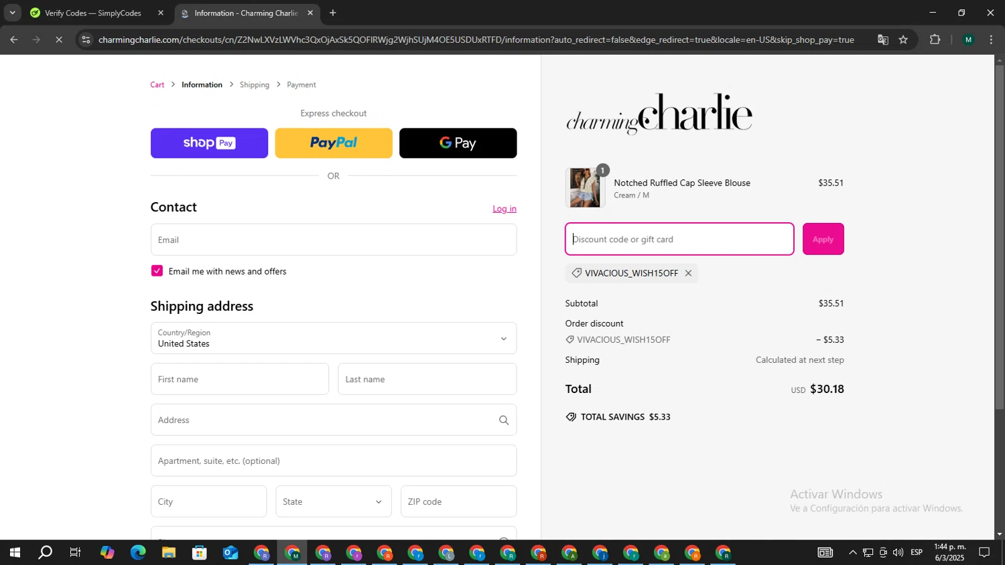Toggle Email me with news and offers
Viewport: 1005px width, 565px height.
point(157,271)
